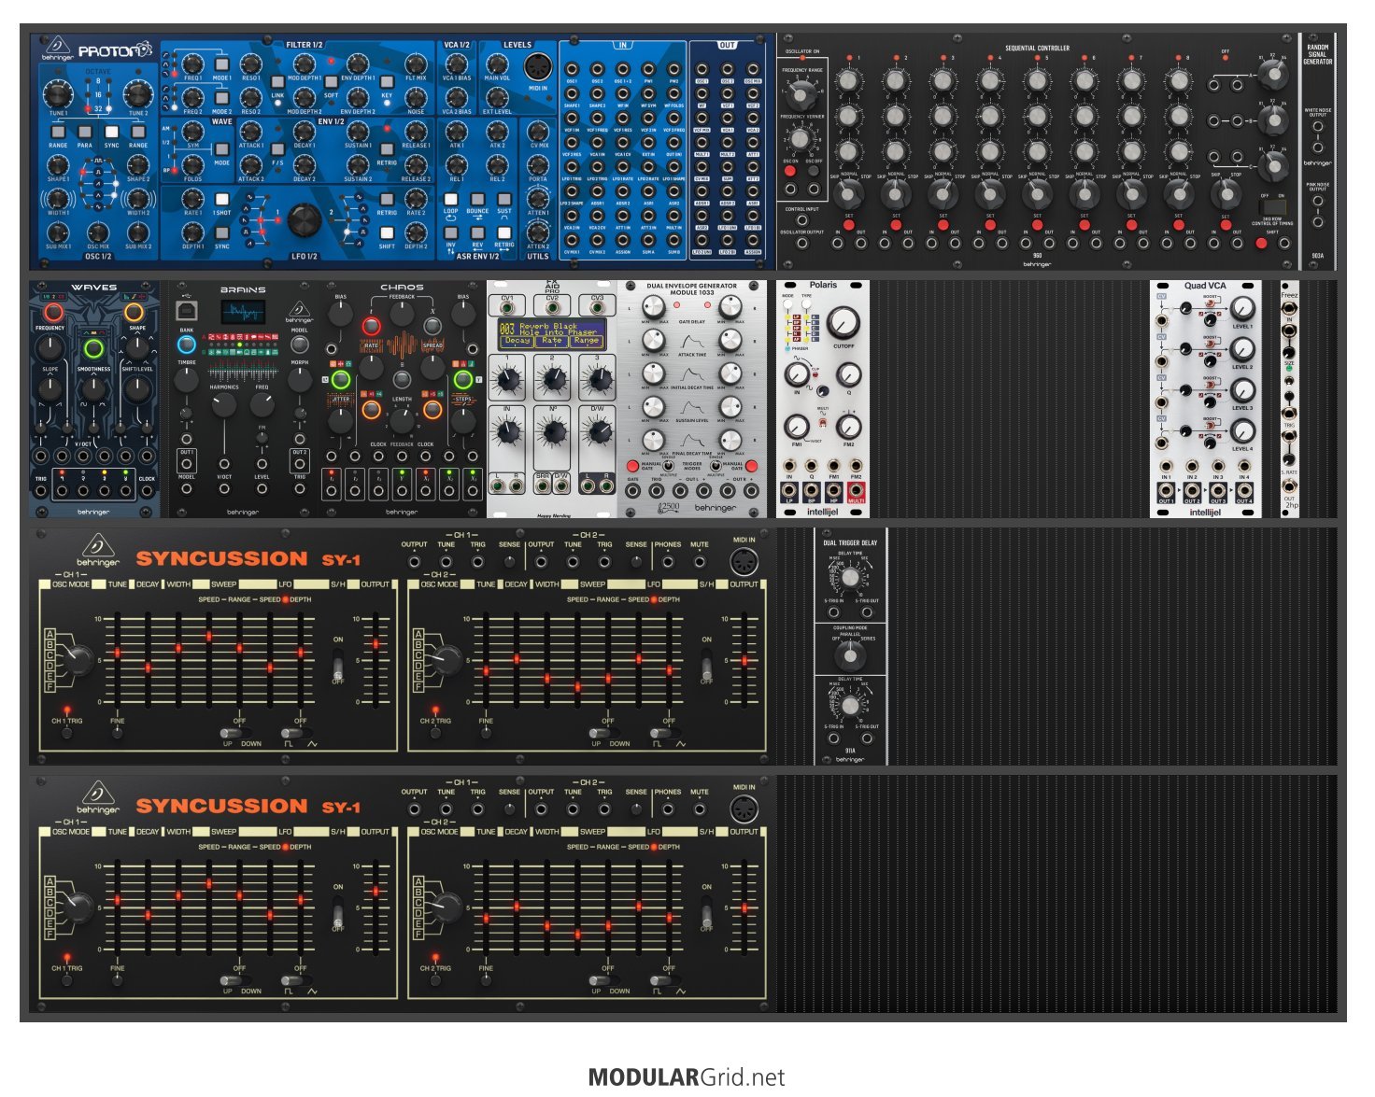The height and width of the screenshot is (1097, 1375).
Task: Click the Polaris TYPE button
Action: [x=806, y=303]
